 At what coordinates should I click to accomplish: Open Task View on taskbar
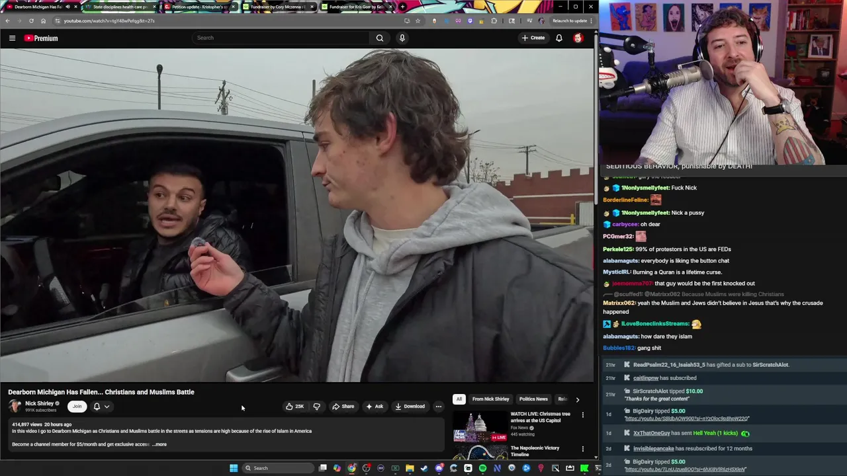pyautogui.click(x=322, y=468)
